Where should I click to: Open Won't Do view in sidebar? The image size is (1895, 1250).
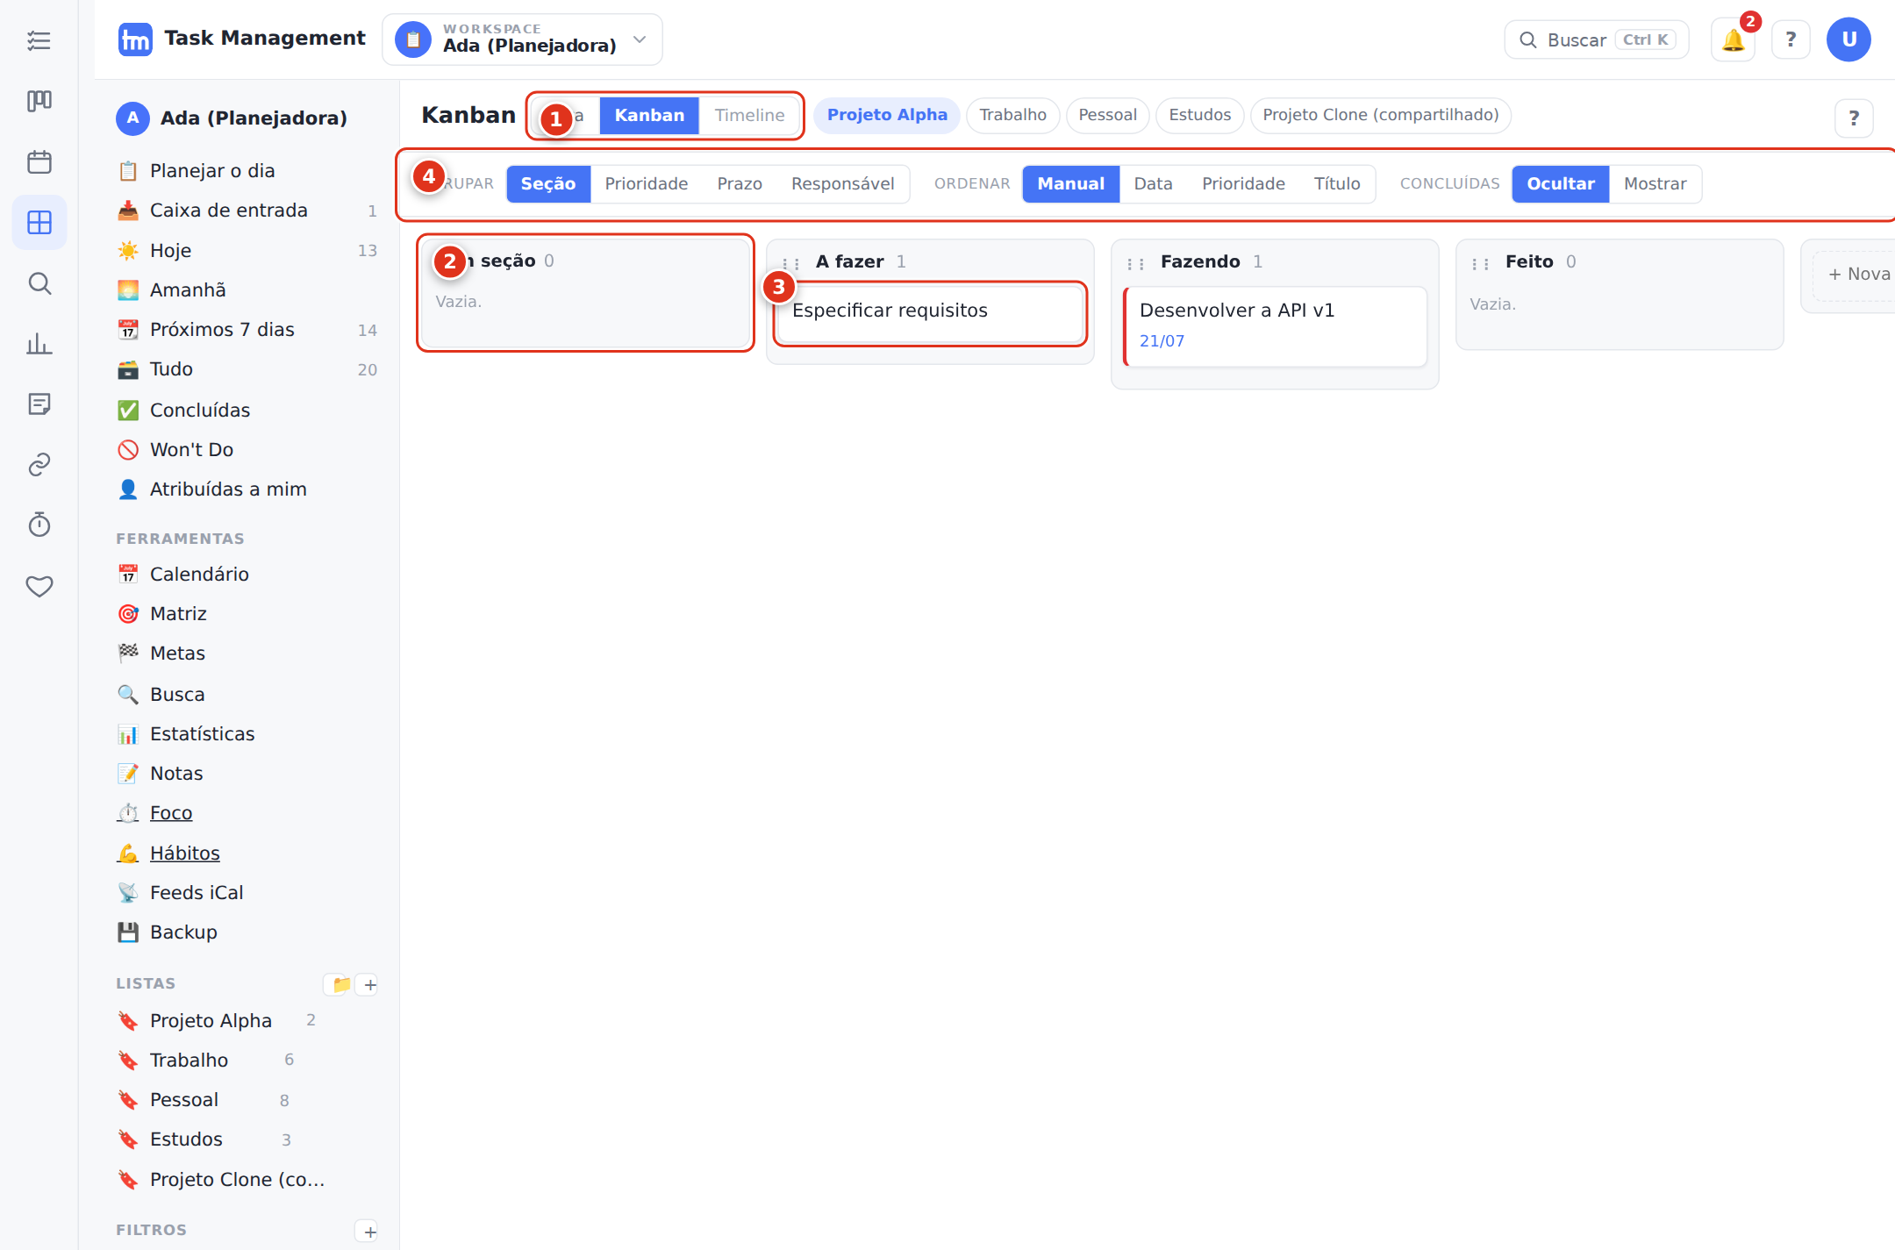pos(247,450)
